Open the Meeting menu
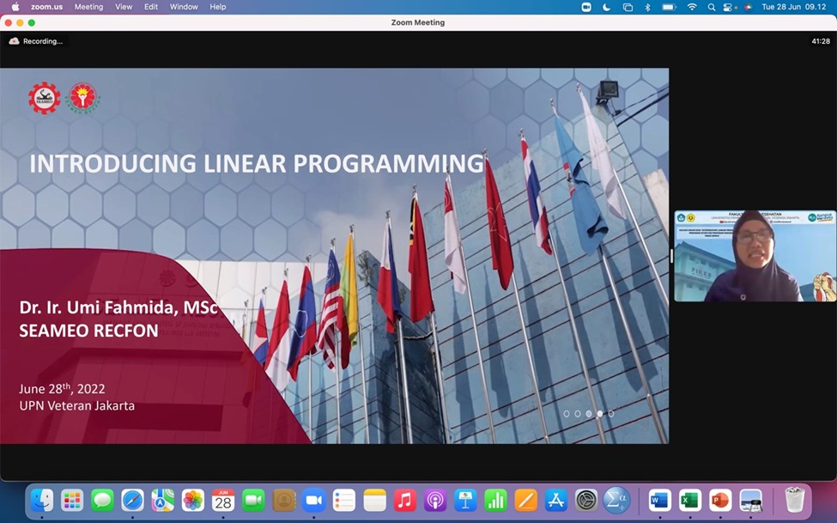The height and width of the screenshot is (523, 837). 88,7
